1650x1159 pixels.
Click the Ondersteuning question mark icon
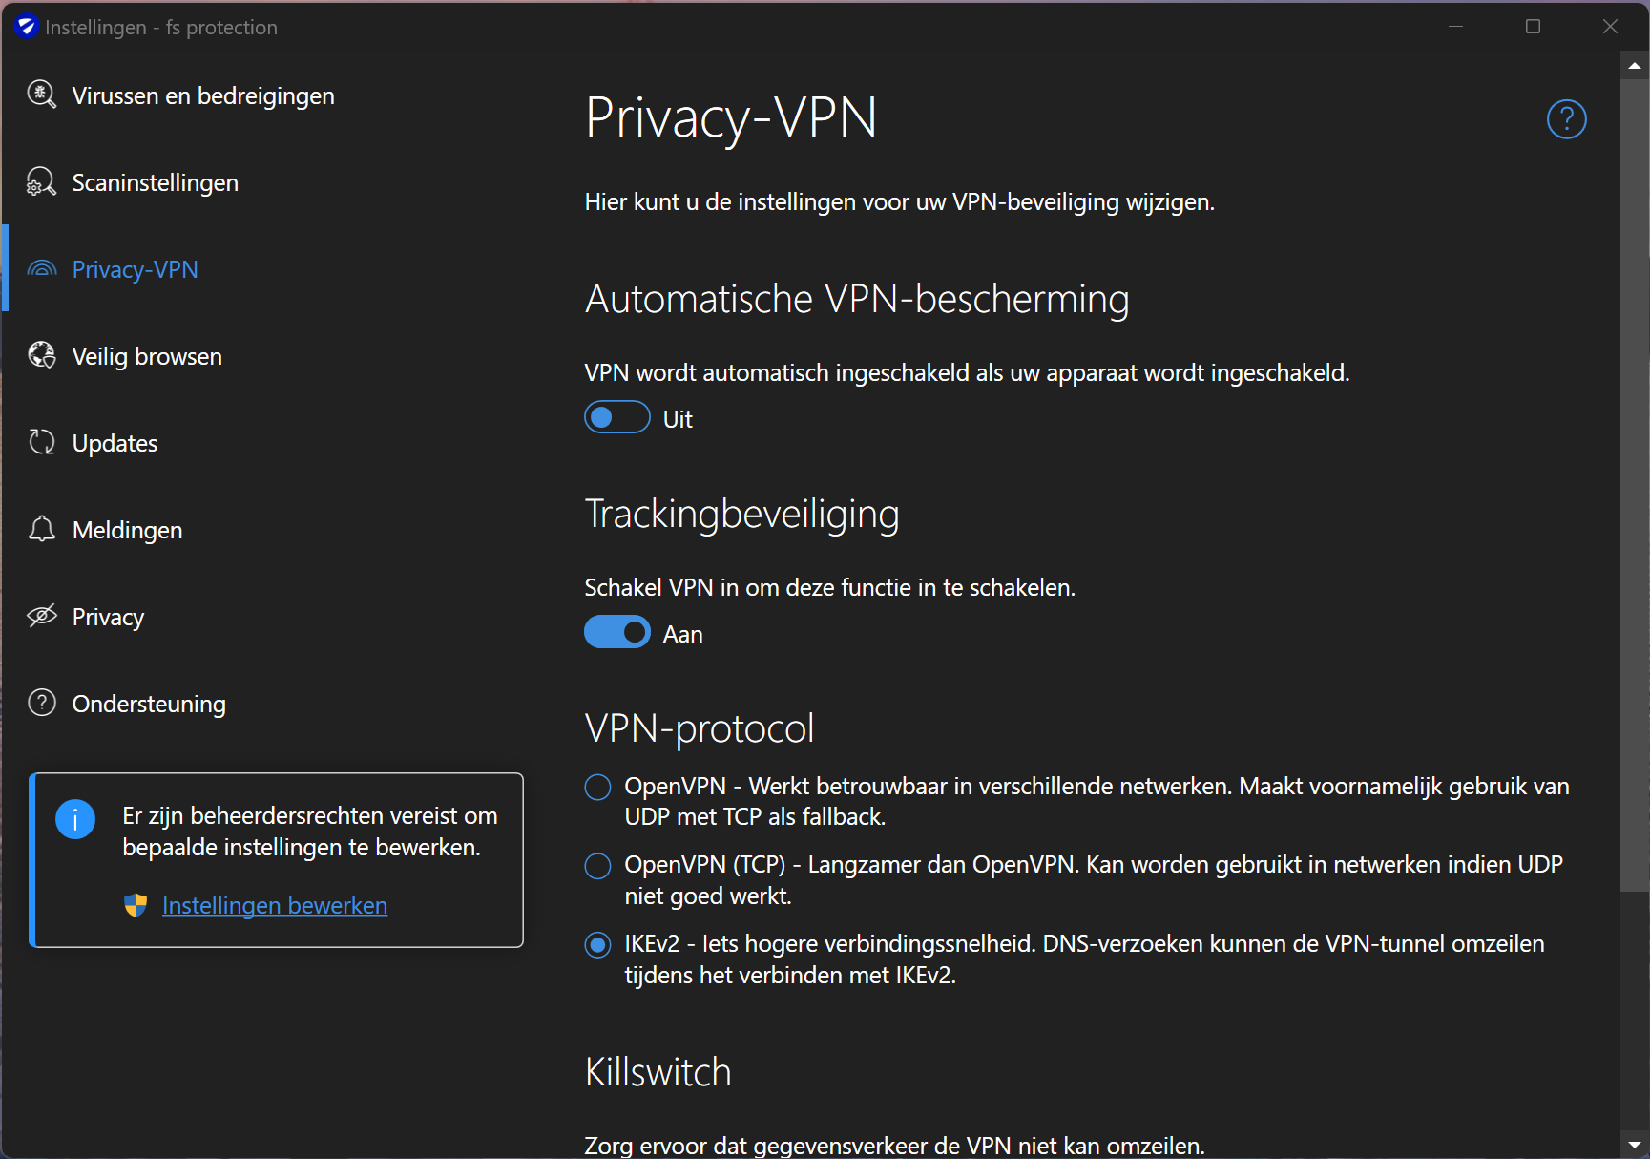42,703
